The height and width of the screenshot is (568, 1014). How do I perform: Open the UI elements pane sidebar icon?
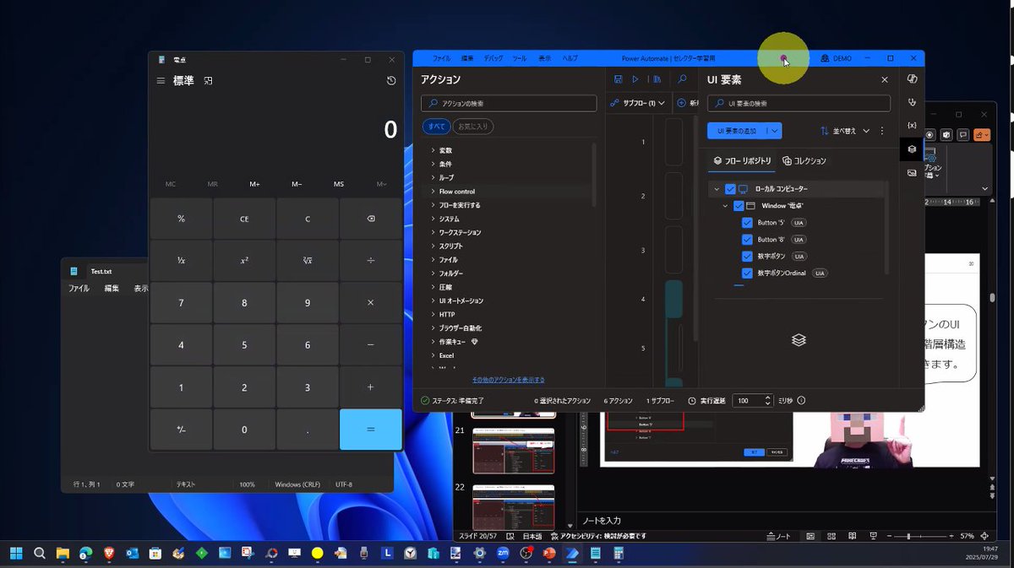912,149
